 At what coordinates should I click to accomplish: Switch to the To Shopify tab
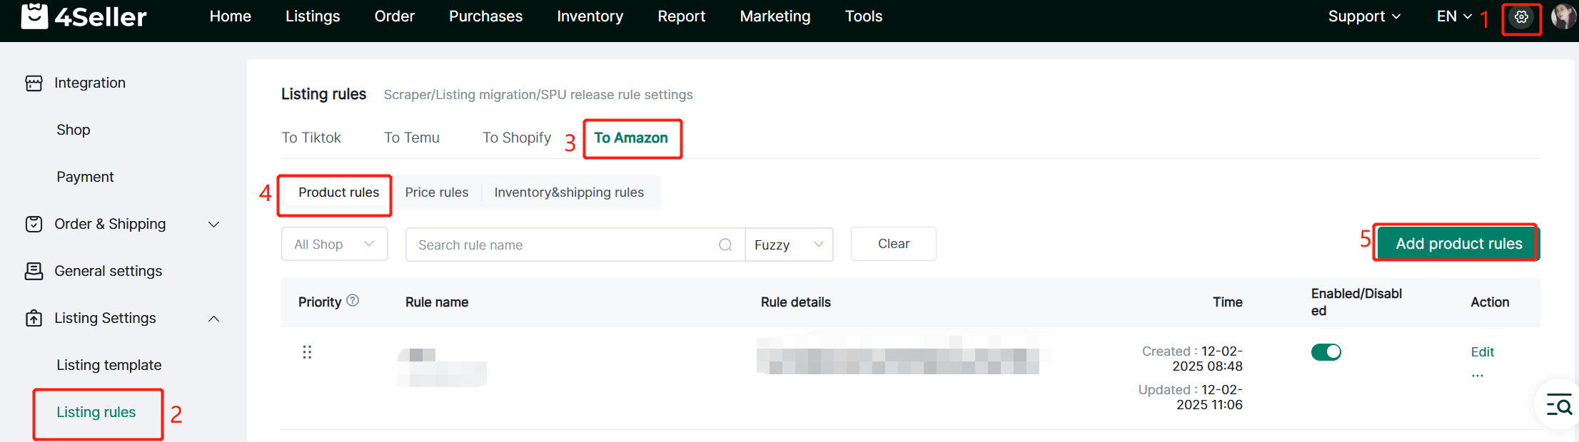(x=516, y=138)
